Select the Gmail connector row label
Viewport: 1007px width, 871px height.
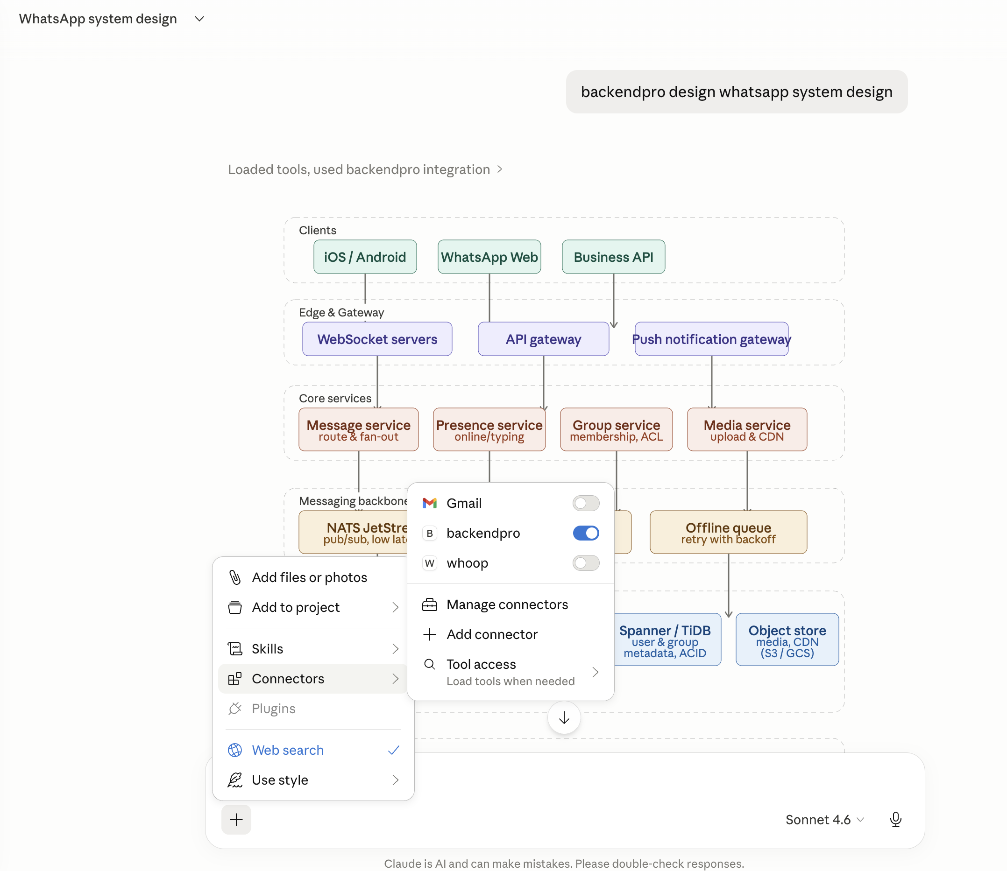coord(464,503)
